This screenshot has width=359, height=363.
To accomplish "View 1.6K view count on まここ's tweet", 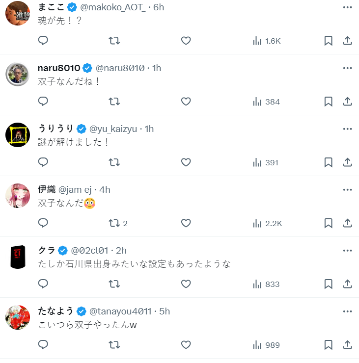I will click(x=267, y=41).
